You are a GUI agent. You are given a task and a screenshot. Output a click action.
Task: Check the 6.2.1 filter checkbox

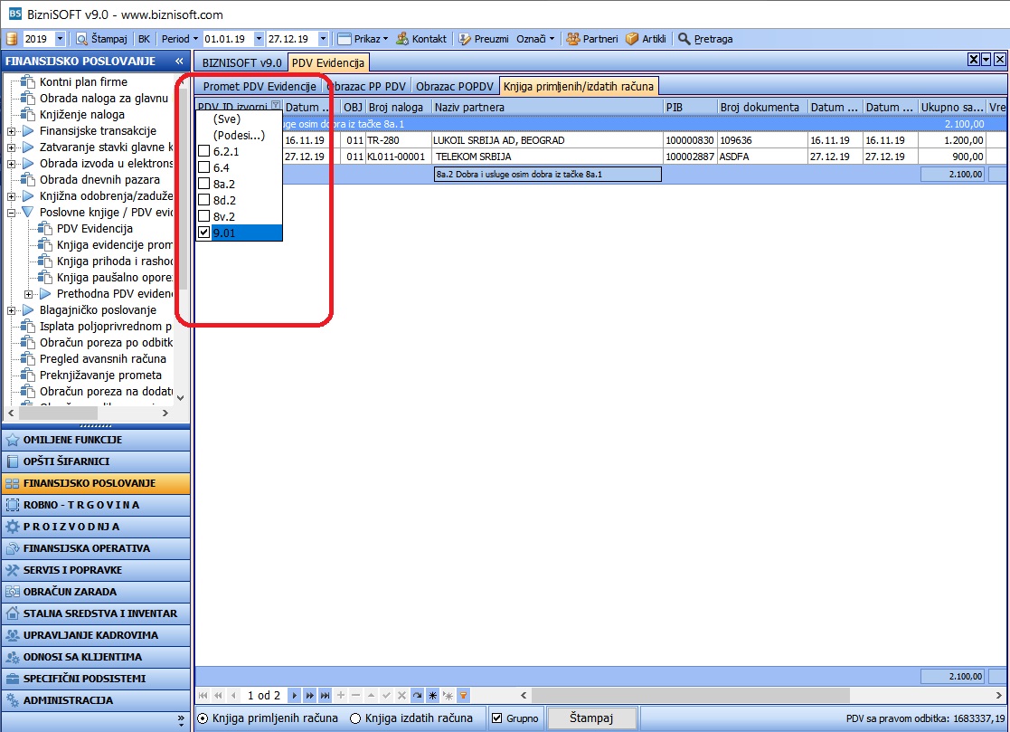203,151
